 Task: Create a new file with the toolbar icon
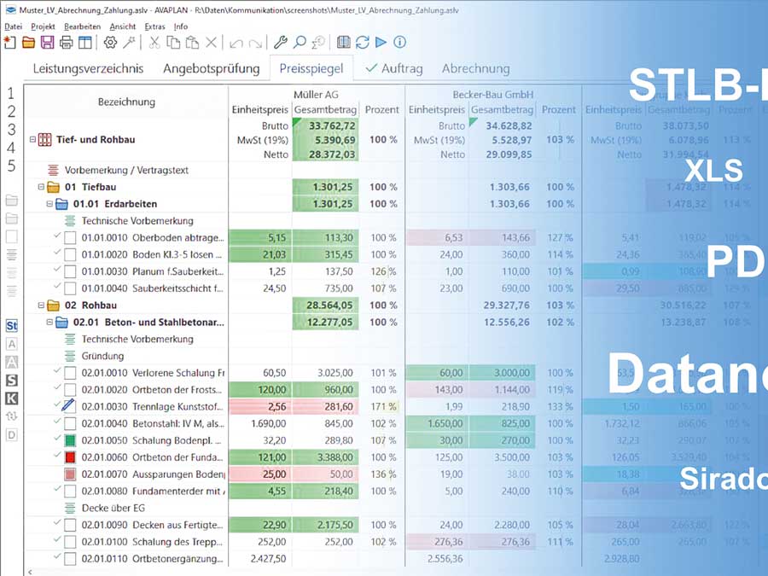[9, 43]
